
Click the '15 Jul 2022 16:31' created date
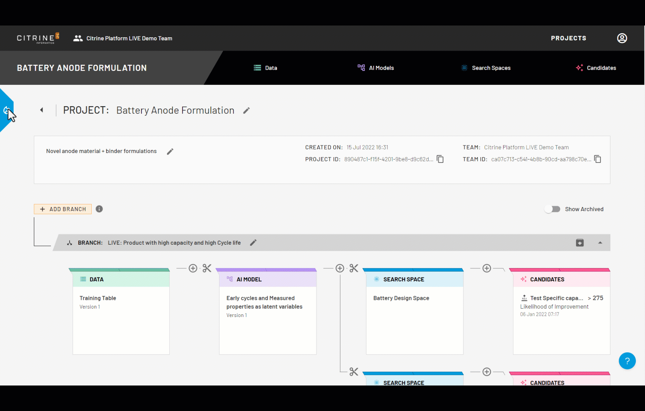[x=367, y=147]
